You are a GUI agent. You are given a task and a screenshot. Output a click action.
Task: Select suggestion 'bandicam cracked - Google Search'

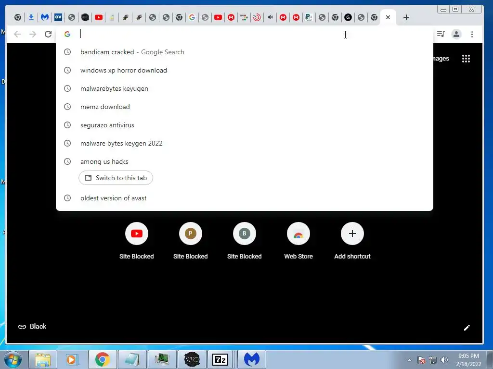coord(244,52)
